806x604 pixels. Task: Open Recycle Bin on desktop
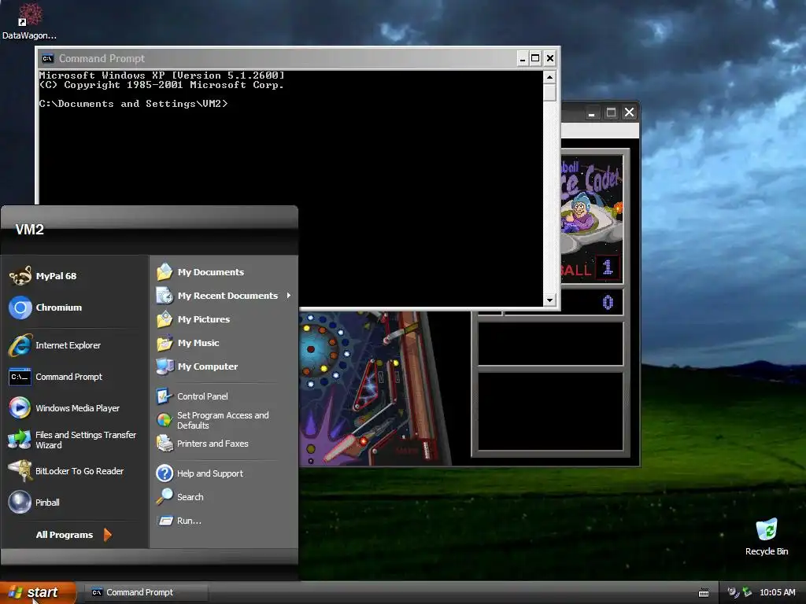click(x=767, y=536)
